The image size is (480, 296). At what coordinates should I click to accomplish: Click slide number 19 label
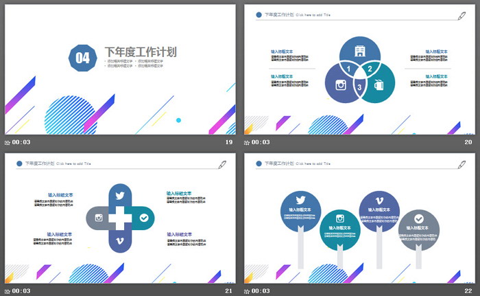click(x=229, y=142)
